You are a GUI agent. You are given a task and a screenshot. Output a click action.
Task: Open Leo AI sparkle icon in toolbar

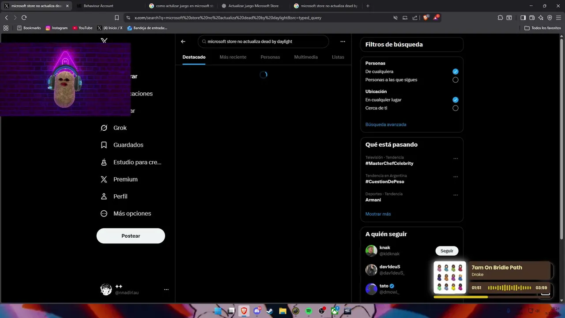click(x=541, y=18)
